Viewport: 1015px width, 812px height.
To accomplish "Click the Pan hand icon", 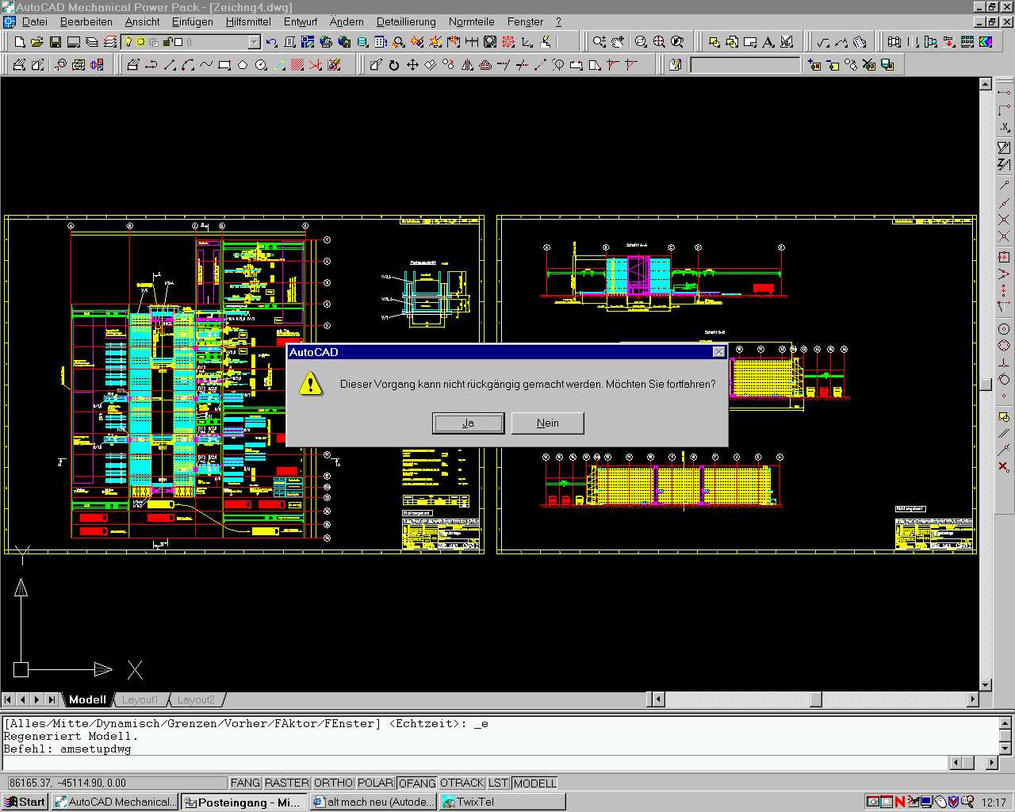I will point(618,41).
